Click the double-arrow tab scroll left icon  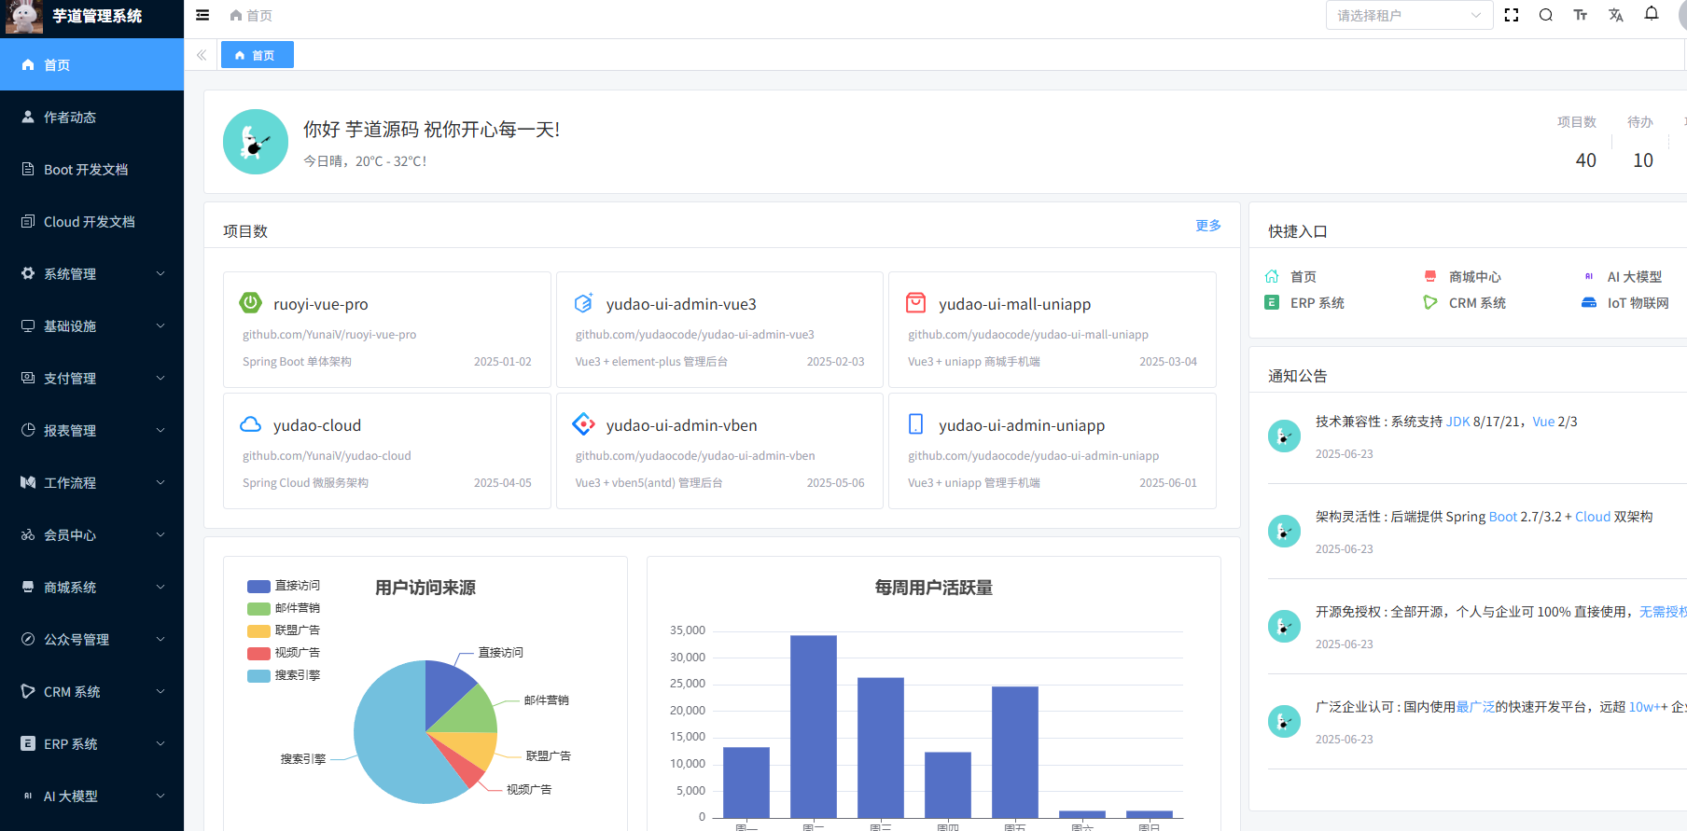202,55
